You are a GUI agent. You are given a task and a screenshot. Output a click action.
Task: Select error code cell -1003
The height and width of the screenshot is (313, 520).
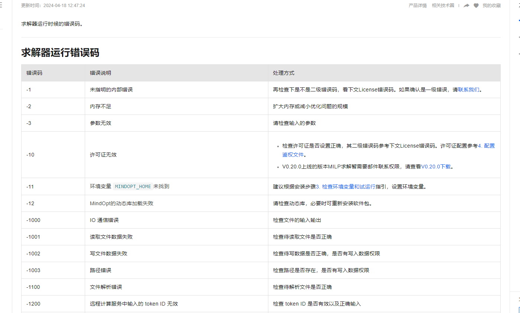[x=53, y=270]
